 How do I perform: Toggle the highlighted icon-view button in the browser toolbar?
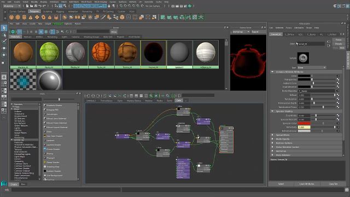click(41, 32)
